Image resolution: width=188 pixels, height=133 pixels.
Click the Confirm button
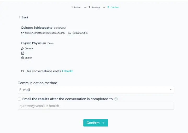[x=96, y=123]
